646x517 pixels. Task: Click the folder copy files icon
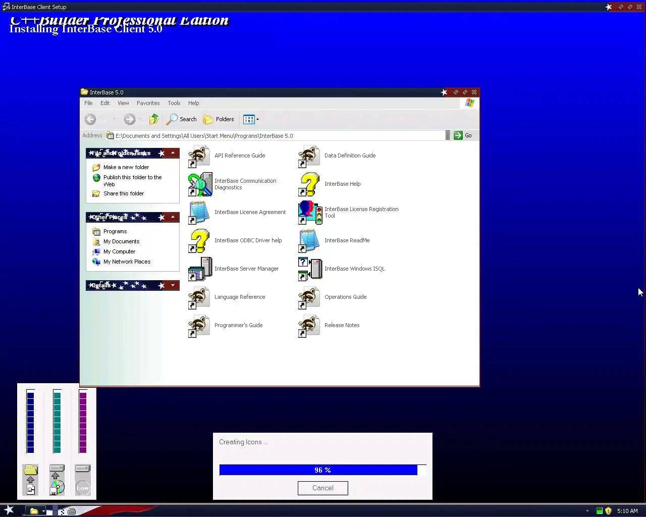(30, 480)
